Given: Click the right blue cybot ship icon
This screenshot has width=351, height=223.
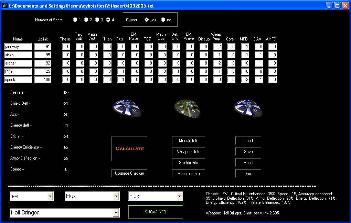Looking at the screenshot, I should [248, 108].
